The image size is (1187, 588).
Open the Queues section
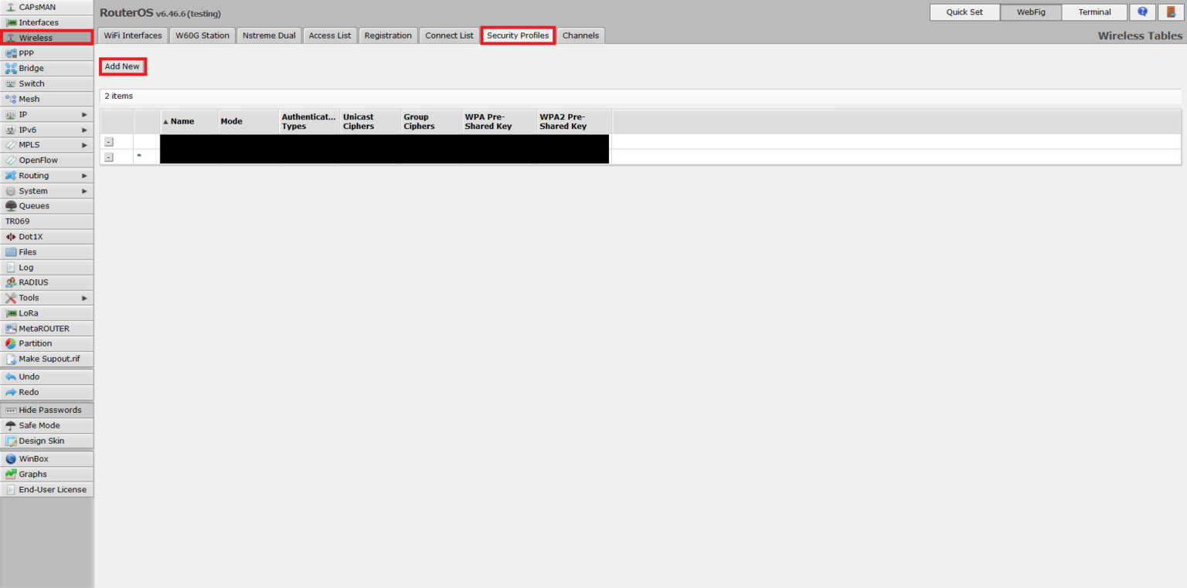click(34, 206)
